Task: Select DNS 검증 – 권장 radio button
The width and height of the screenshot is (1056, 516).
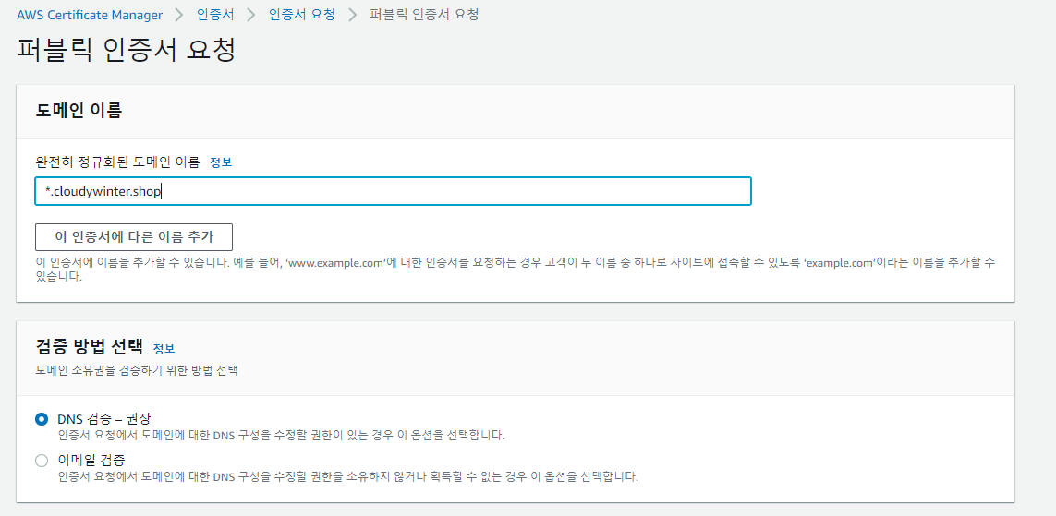Action: point(42,419)
